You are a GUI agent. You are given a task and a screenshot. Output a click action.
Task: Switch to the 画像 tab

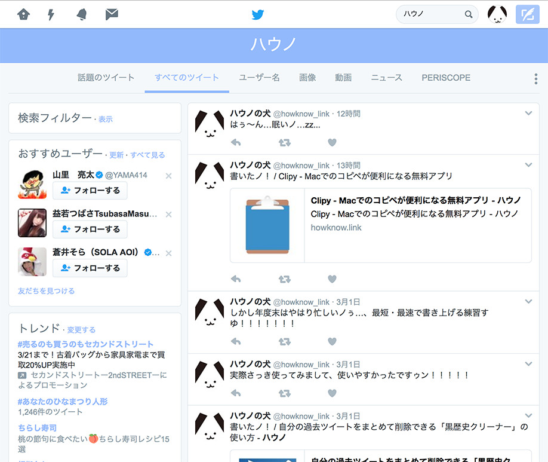coord(307,78)
